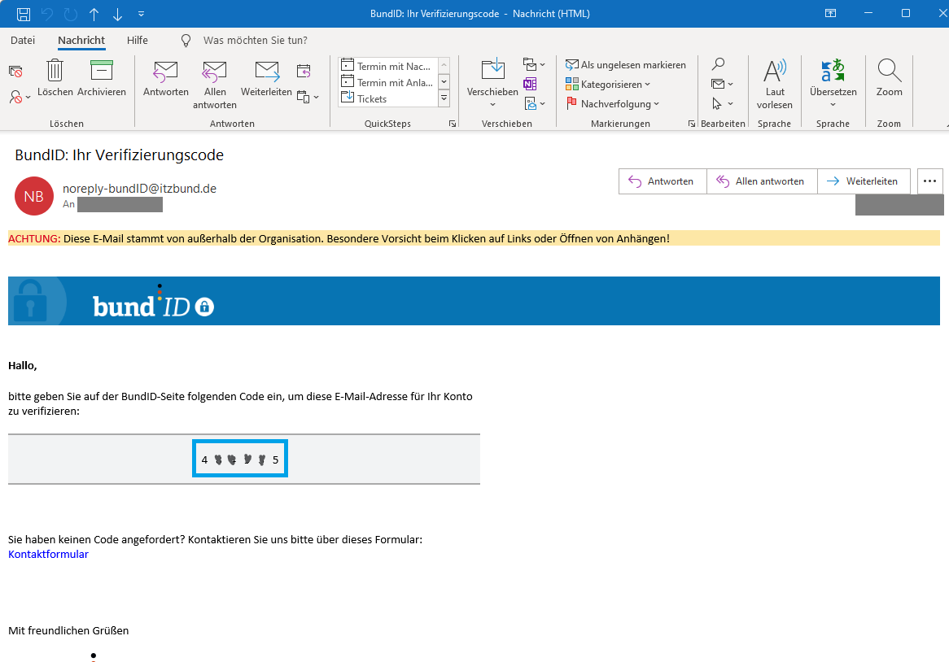Click the bund ID logo banner
Image resolution: width=949 pixels, height=662 pixels.
[474, 301]
